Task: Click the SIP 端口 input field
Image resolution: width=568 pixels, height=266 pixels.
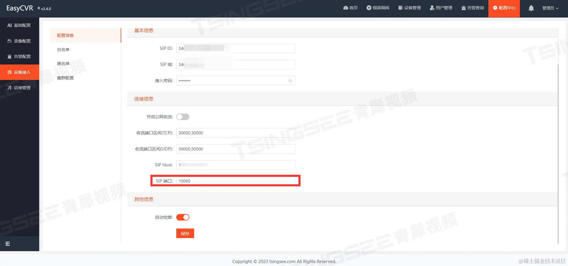Action: tap(236, 181)
